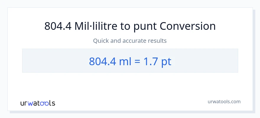
Task: Click the "Quick and accurate results" subtitle
Action: pyautogui.click(x=130, y=41)
